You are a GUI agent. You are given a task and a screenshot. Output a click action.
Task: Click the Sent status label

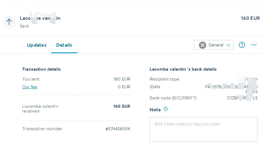24,26
